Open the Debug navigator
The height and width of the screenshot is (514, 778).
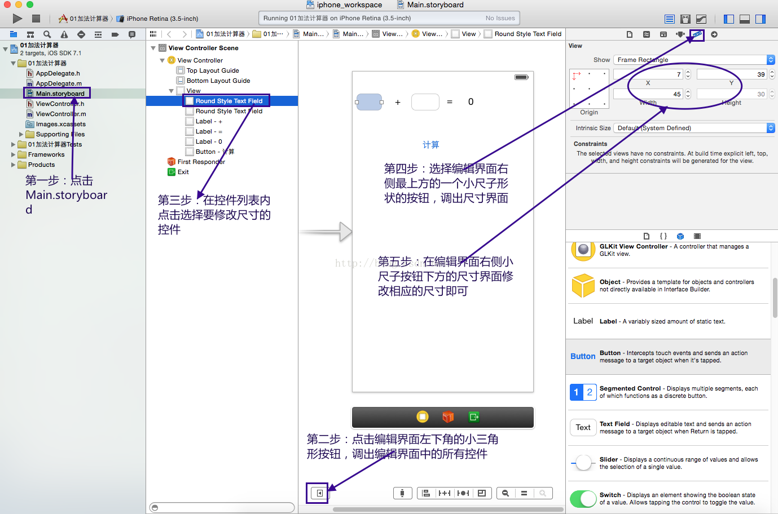(98, 34)
